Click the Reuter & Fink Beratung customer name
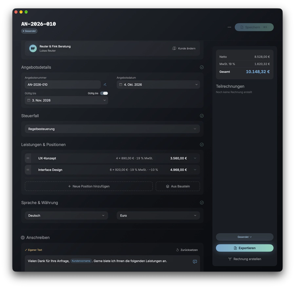Image resolution: width=295 pixels, height=288 pixels. pos(55,46)
